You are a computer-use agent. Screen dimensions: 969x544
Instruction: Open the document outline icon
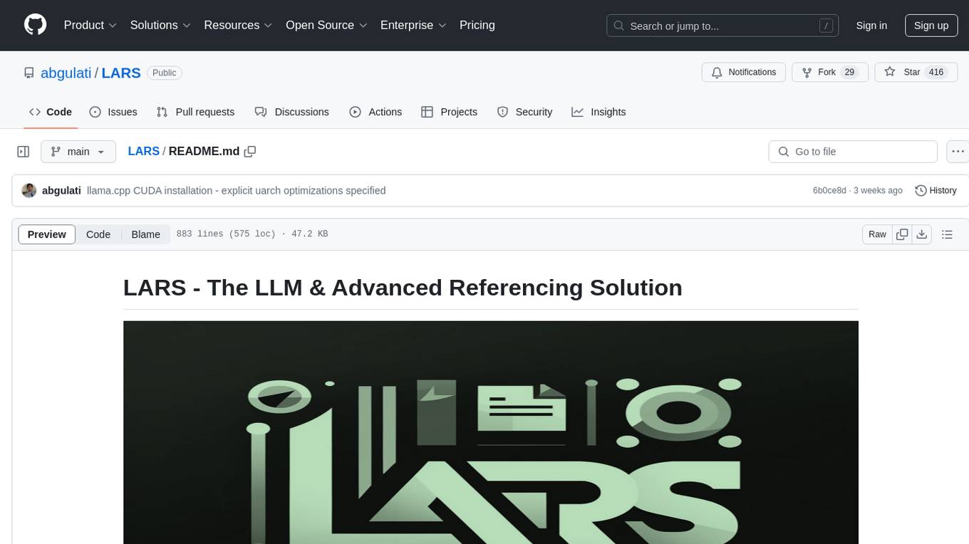[947, 234]
